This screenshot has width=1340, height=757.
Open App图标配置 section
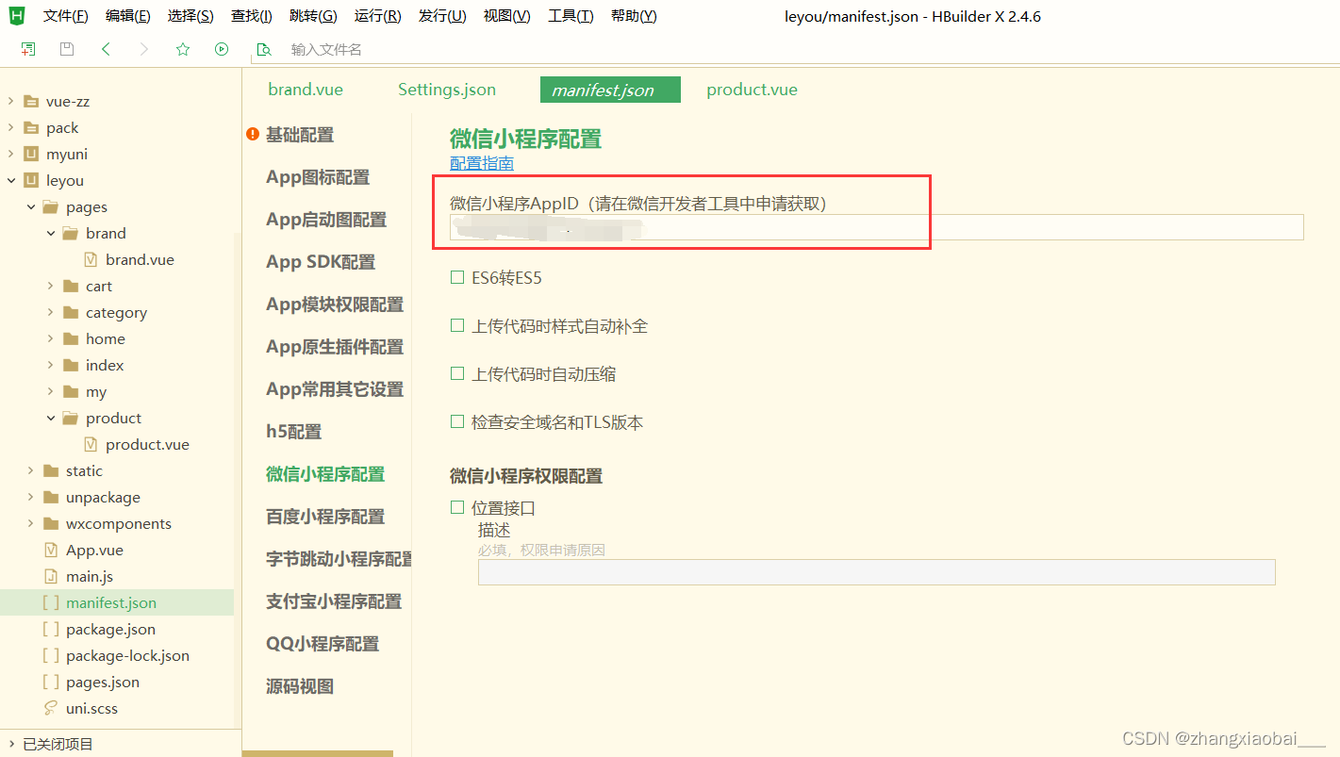(318, 177)
